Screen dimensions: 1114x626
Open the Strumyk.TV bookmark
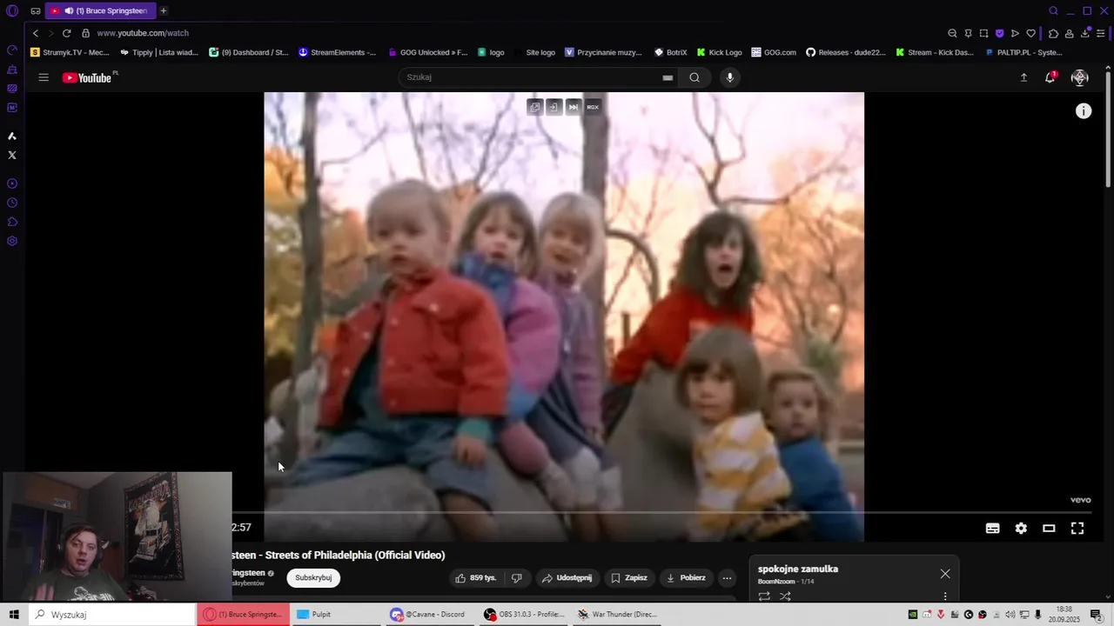(x=70, y=52)
